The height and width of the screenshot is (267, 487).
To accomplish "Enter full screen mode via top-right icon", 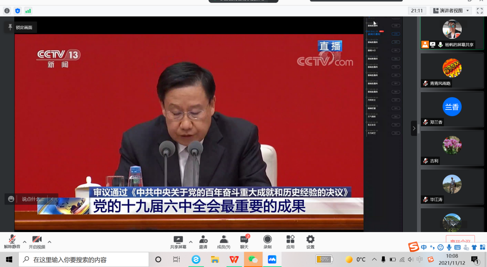I will click(479, 11).
